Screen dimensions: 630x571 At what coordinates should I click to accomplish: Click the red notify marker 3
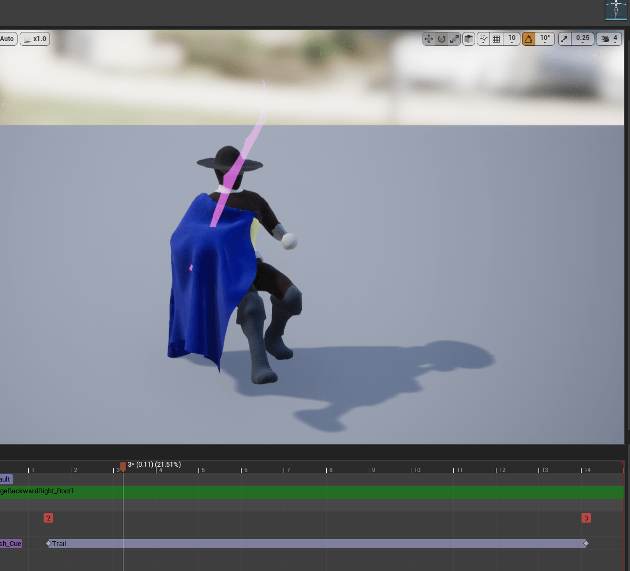pos(586,518)
